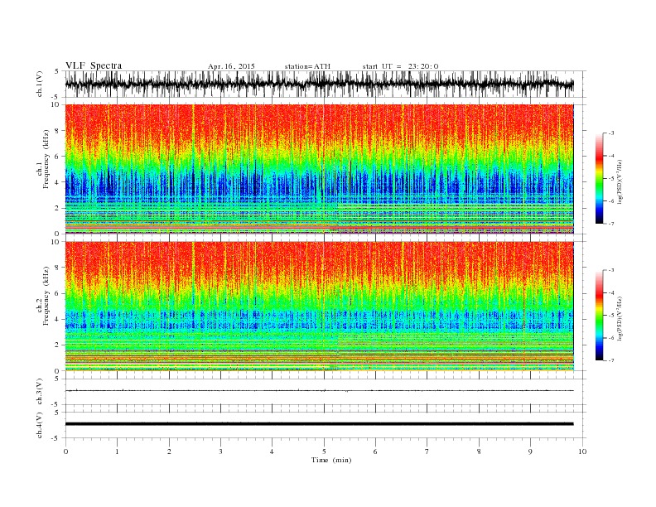Click the "2" kHz tick on ch.1 spectrogram axis

58,208
